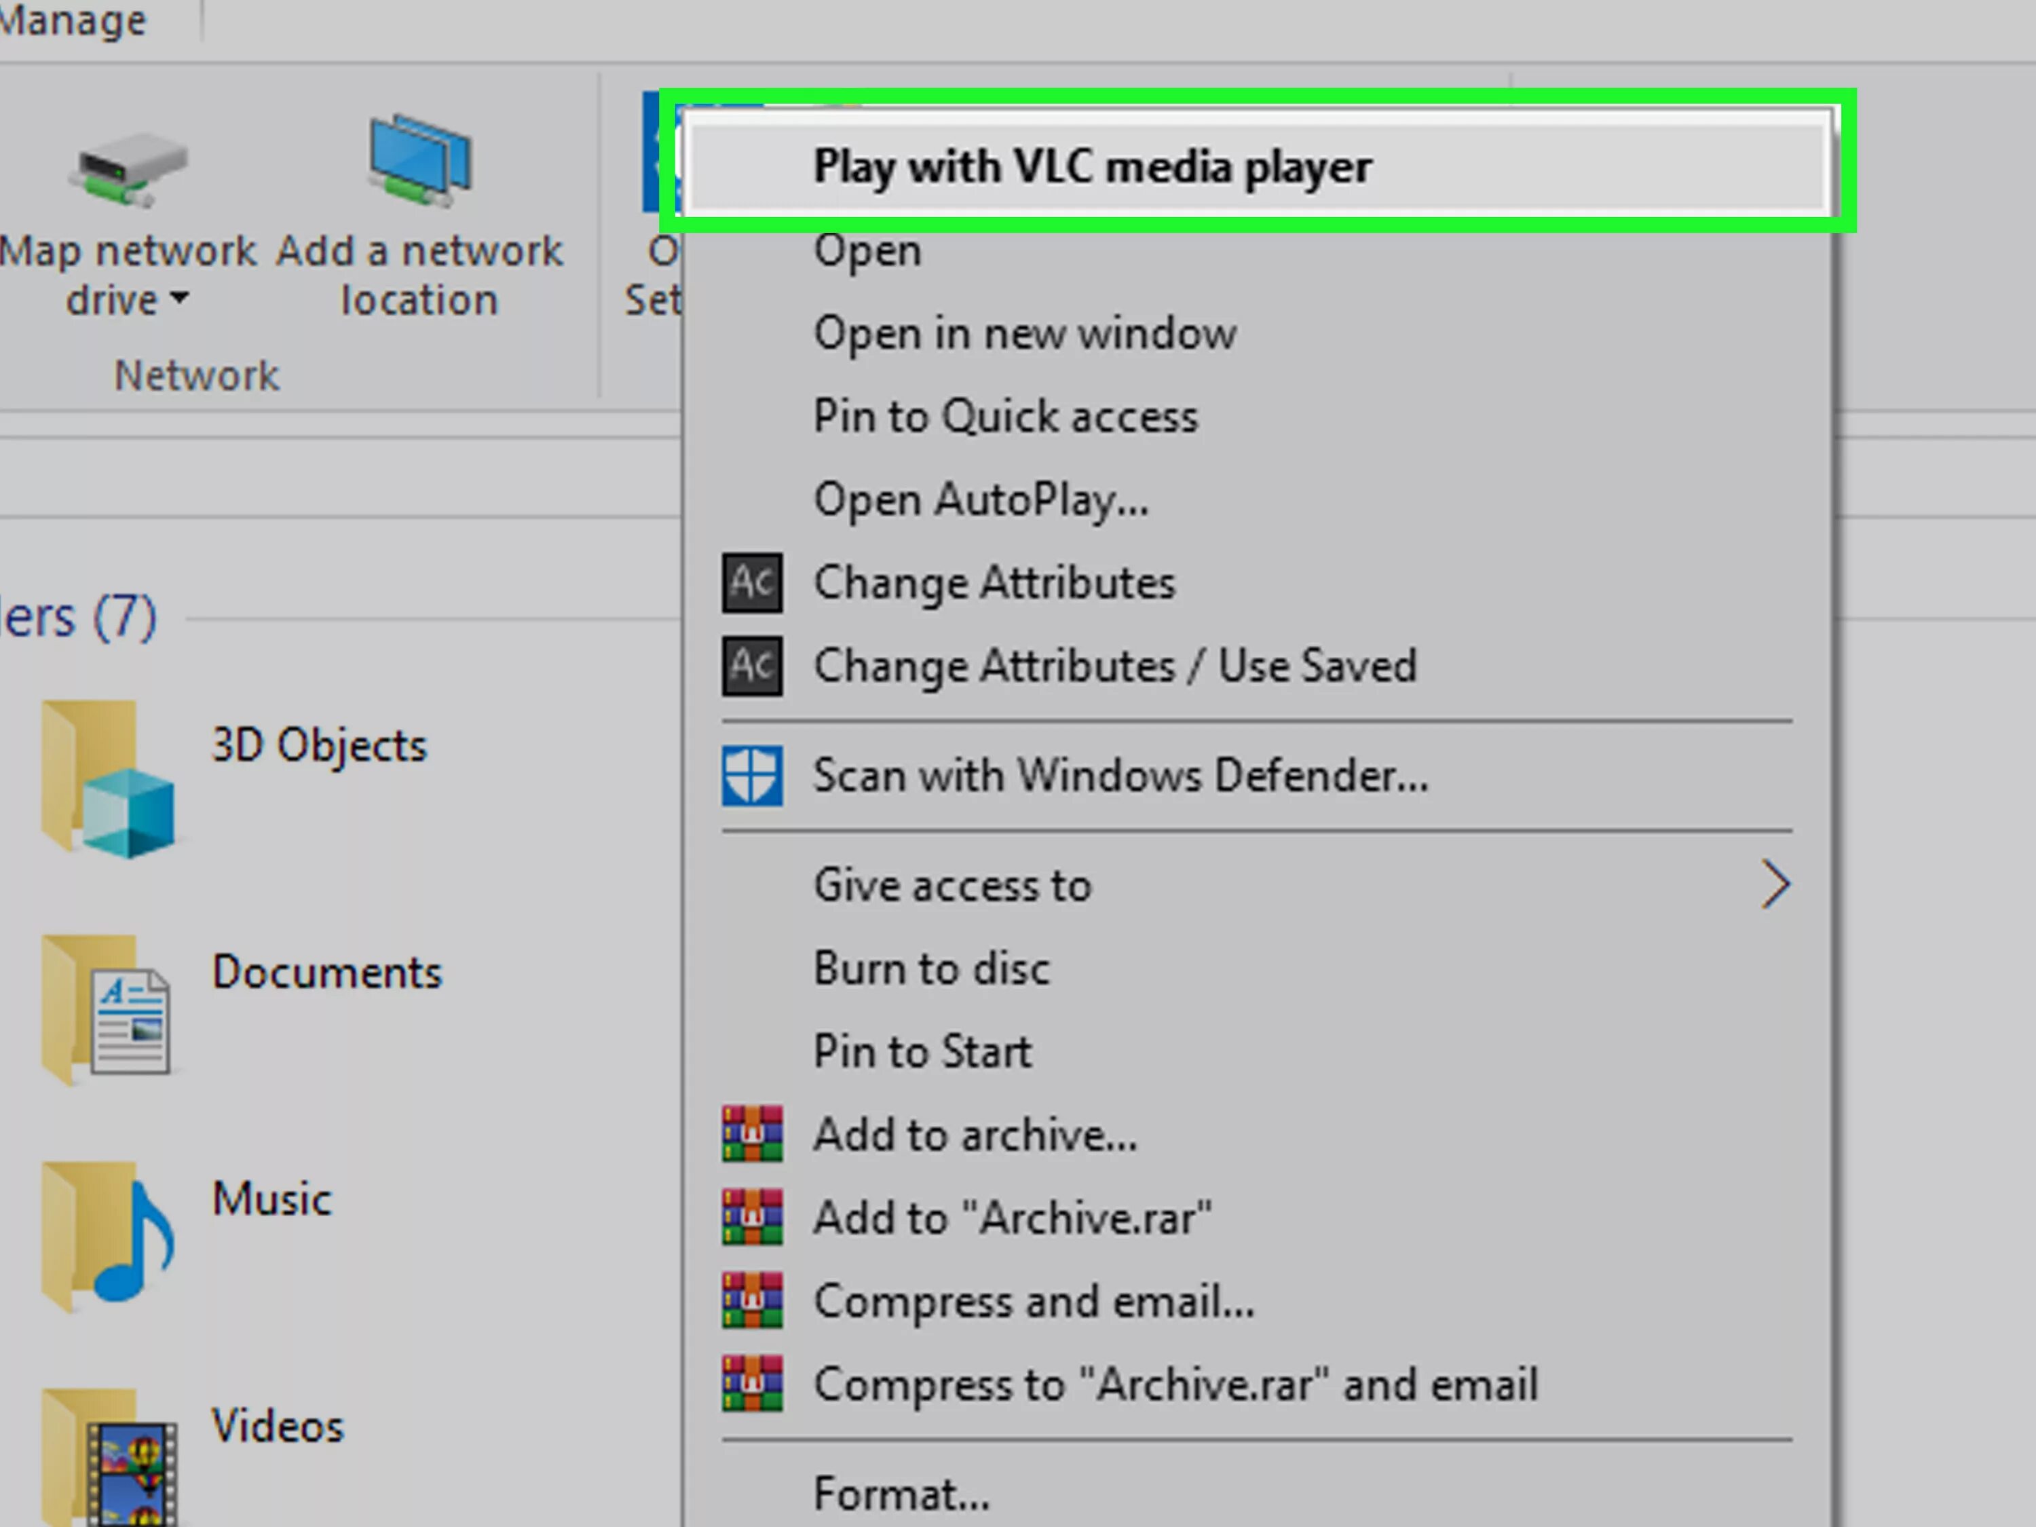Image resolution: width=2036 pixels, height=1527 pixels.
Task: Choose Open in new window
Action: tap(1024, 333)
